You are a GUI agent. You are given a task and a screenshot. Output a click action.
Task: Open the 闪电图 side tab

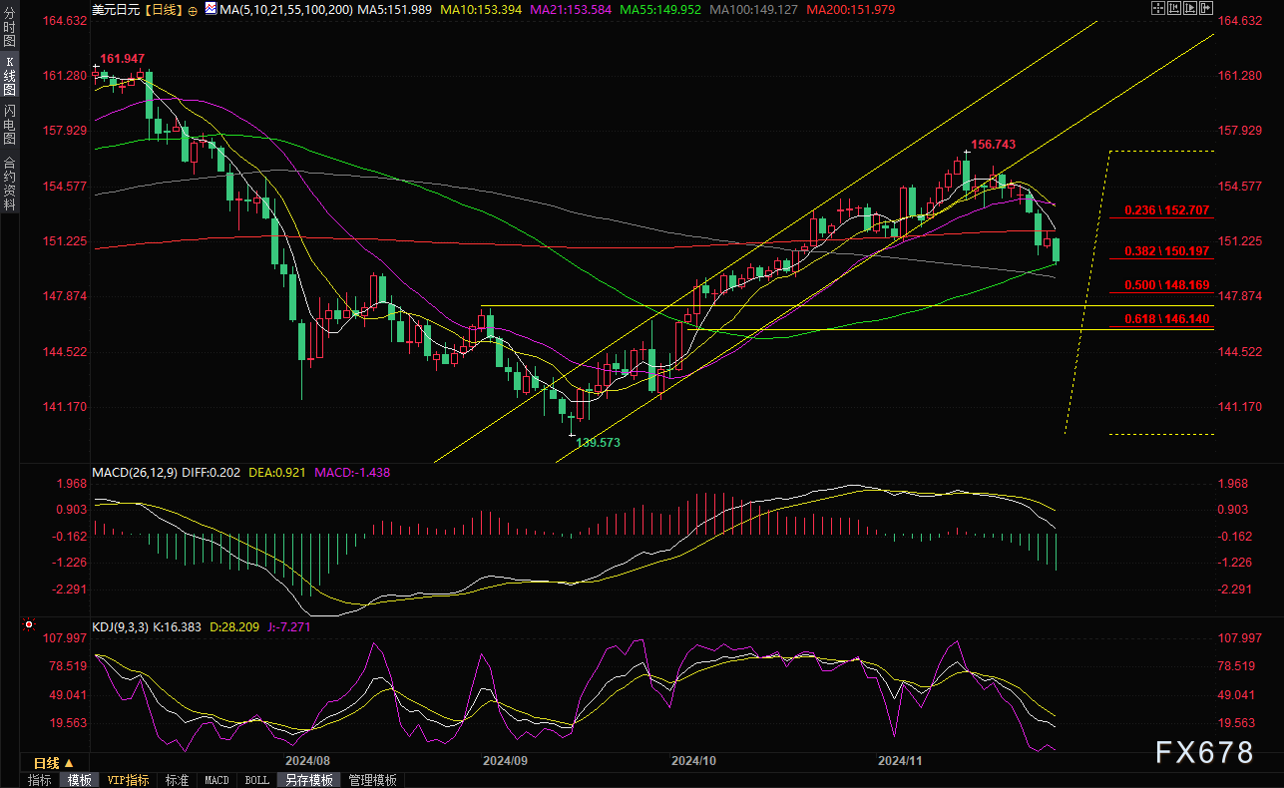9,125
